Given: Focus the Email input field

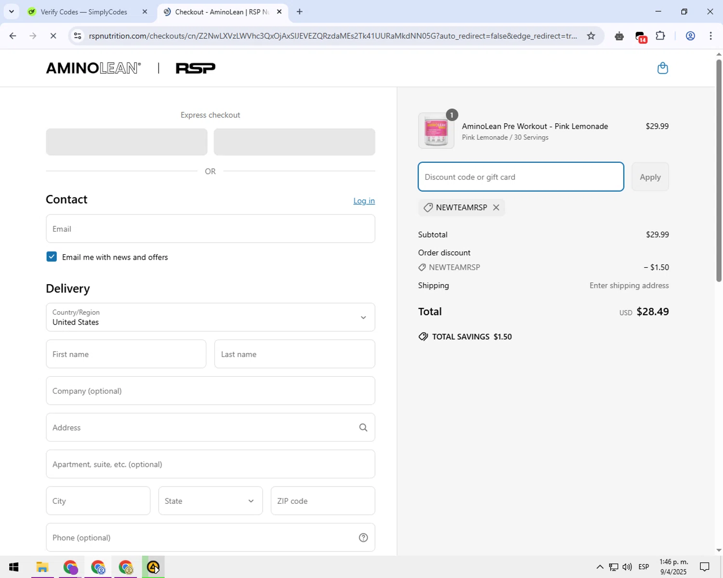Looking at the screenshot, I should click(x=210, y=229).
